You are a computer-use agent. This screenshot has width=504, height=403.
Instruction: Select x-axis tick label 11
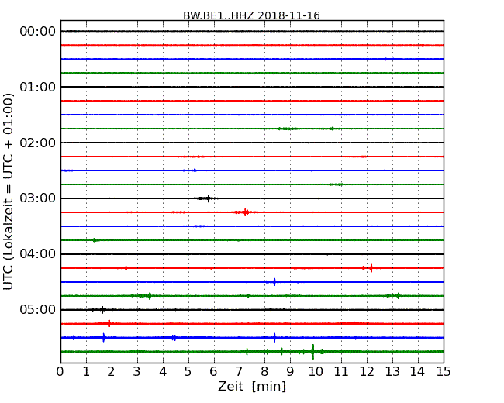click(x=341, y=372)
